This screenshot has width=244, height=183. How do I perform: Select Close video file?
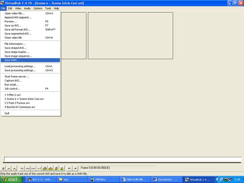30,38
